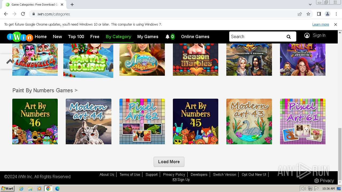Open the About Us footer link
Image resolution: width=342 pixels, height=192 pixels.
(107, 175)
